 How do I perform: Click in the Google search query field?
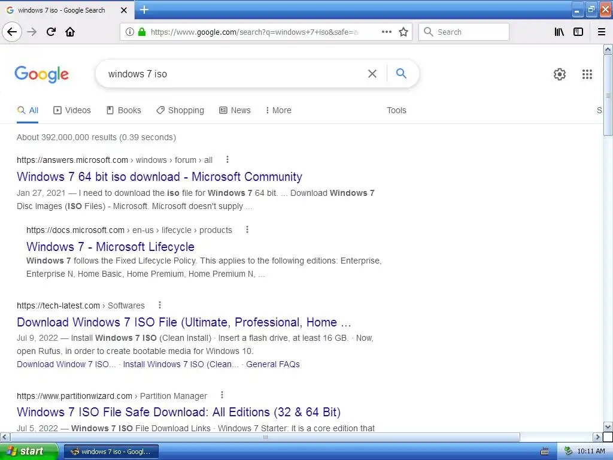pos(235,74)
